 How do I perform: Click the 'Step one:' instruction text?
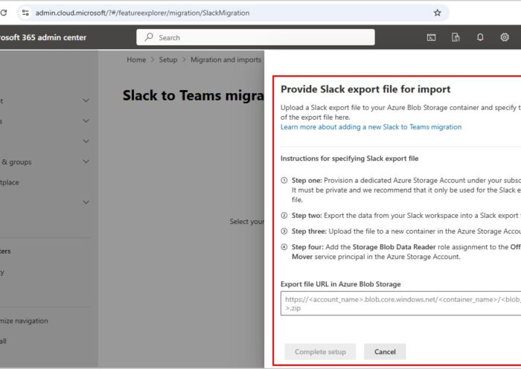tap(307, 180)
